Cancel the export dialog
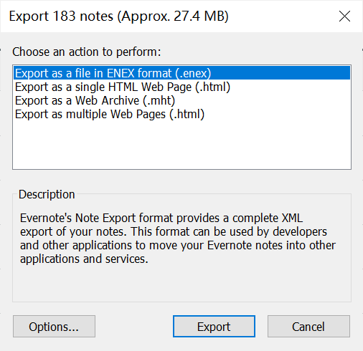 coord(308,327)
